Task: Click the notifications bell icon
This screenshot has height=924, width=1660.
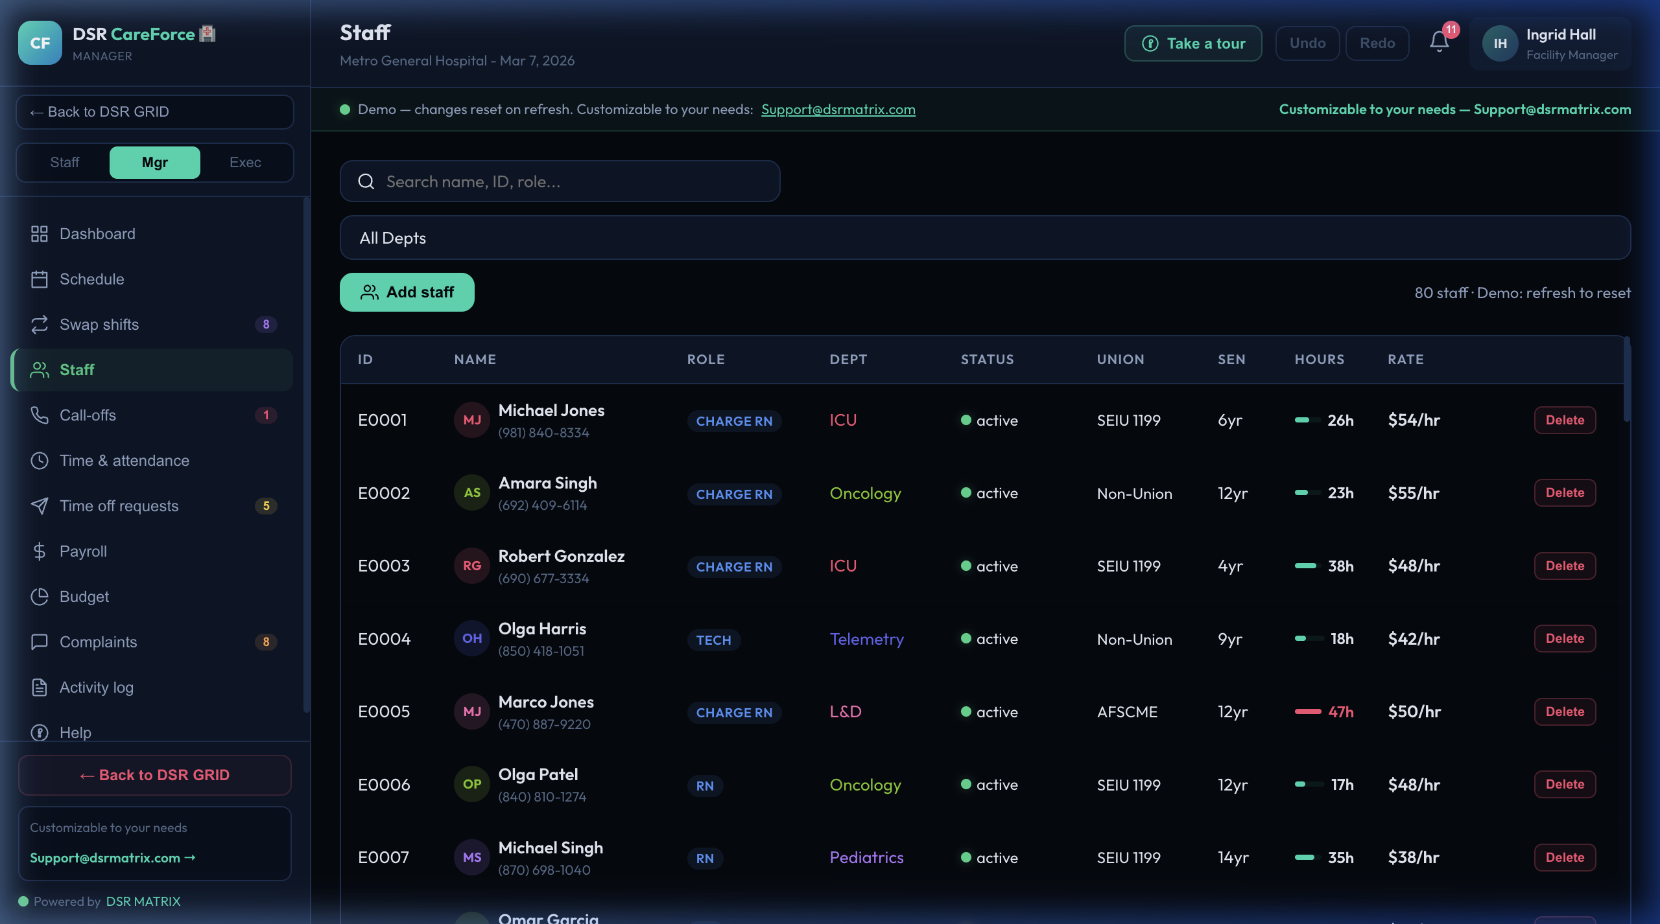Action: pyautogui.click(x=1439, y=43)
